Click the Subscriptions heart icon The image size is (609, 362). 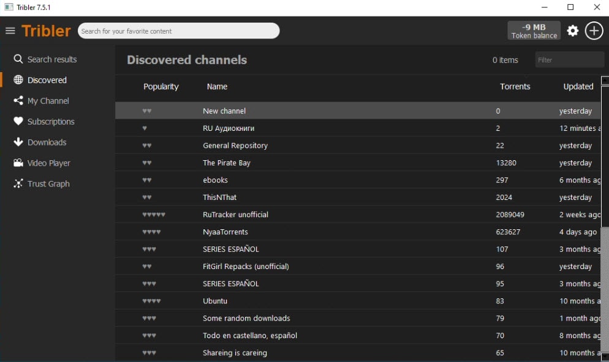tap(18, 121)
